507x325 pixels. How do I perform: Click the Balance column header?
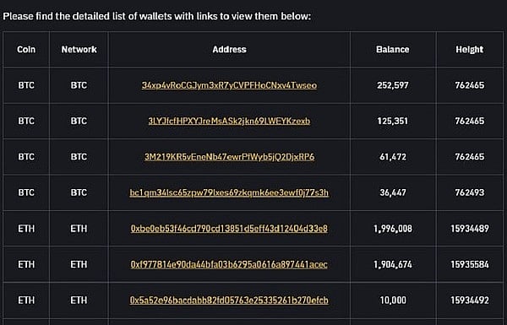point(393,50)
